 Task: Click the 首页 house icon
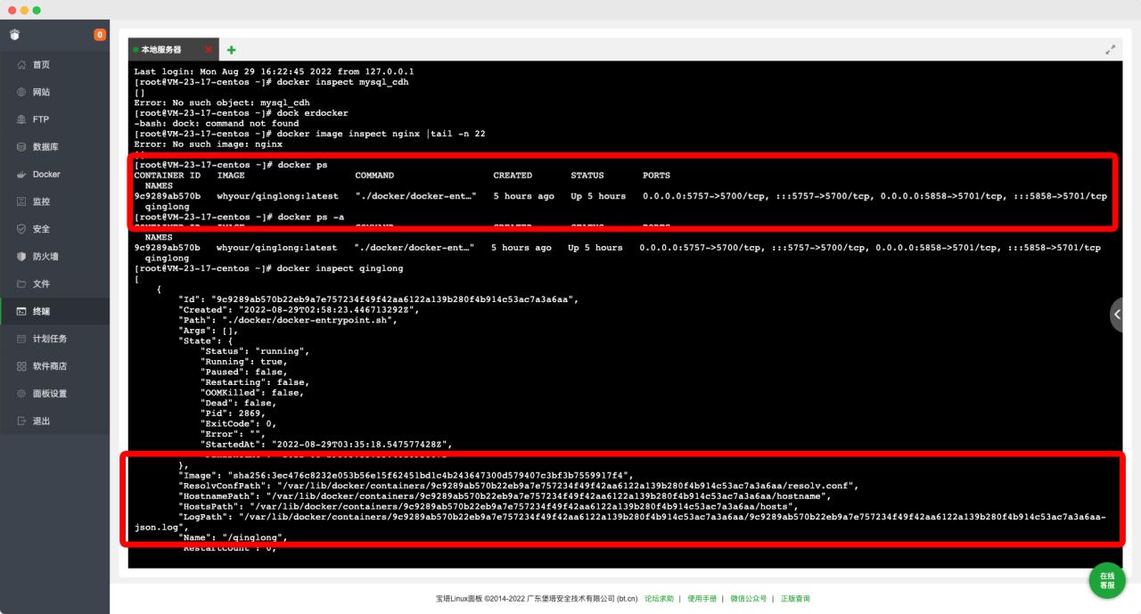tap(21, 65)
